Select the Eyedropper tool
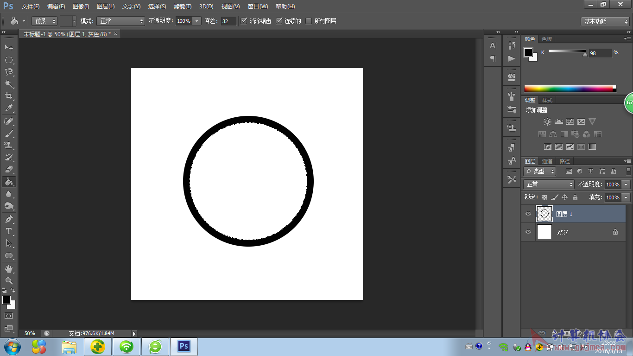The height and width of the screenshot is (356, 633). click(9, 108)
